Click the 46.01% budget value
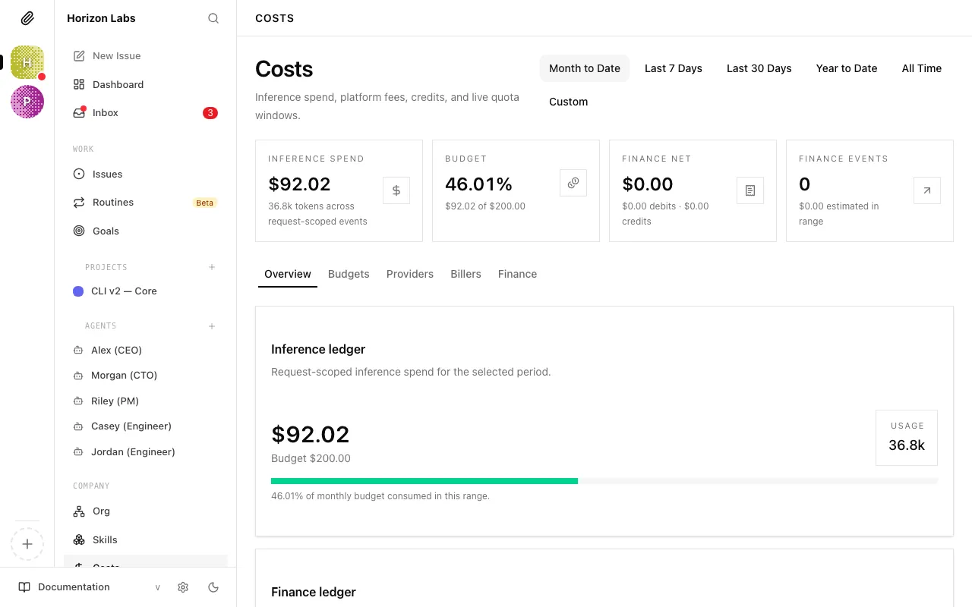This screenshot has width=972, height=607. click(x=478, y=184)
